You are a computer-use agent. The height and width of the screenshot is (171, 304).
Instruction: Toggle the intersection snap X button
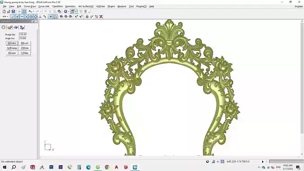tap(27, 17)
